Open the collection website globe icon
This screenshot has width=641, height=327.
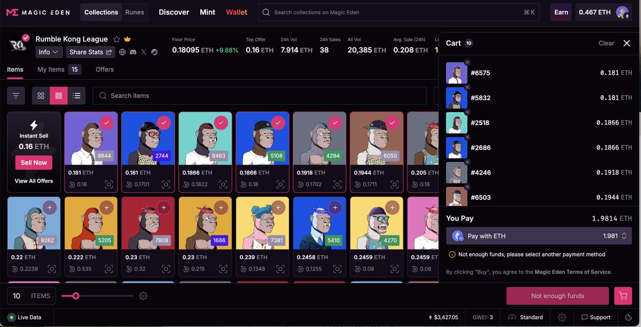[122, 52]
